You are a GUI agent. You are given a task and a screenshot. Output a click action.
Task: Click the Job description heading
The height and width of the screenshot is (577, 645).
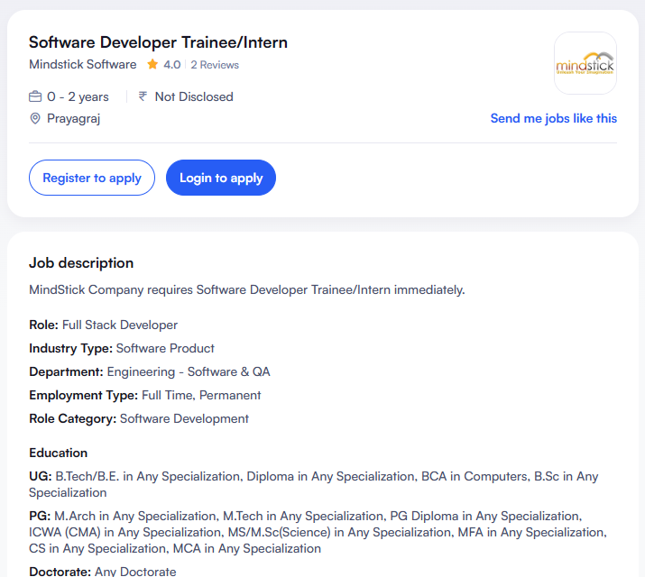81,263
